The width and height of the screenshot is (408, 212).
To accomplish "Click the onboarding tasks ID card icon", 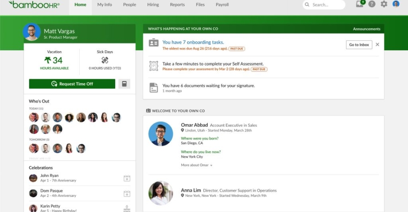I will coord(154,43).
